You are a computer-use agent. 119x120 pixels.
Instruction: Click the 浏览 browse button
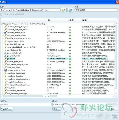57,109
